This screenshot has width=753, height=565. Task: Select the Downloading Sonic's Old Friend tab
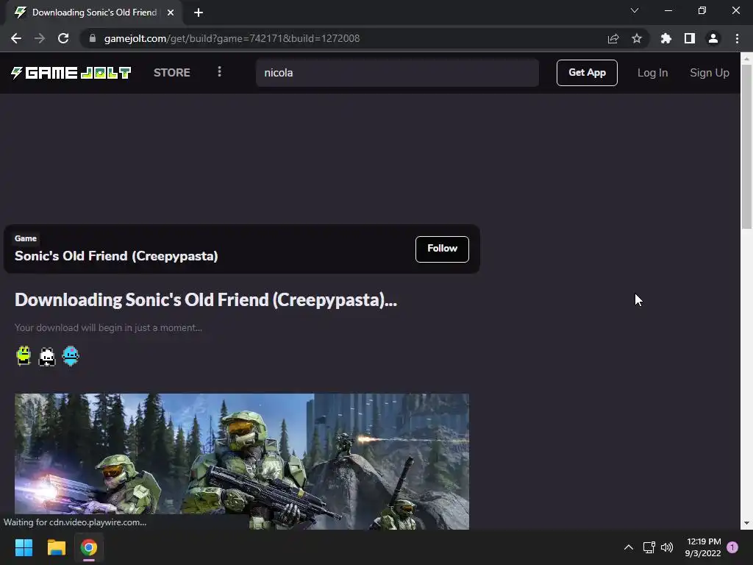94,13
